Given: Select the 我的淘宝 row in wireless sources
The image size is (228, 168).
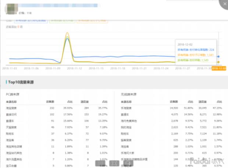Looking at the screenshot, I should click(x=171, y=127).
